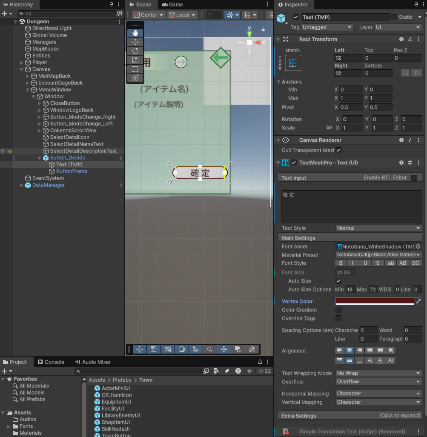Image resolution: width=427 pixels, height=437 pixels.
Task: Open the Layer dropdown set to UI
Action: (x=398, y=27)
